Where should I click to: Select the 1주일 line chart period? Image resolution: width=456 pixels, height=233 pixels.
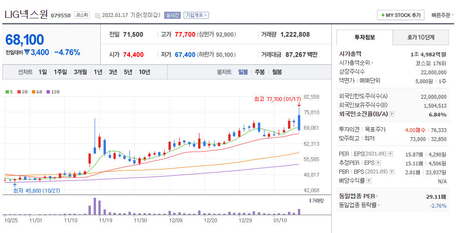tap(60, 72)
